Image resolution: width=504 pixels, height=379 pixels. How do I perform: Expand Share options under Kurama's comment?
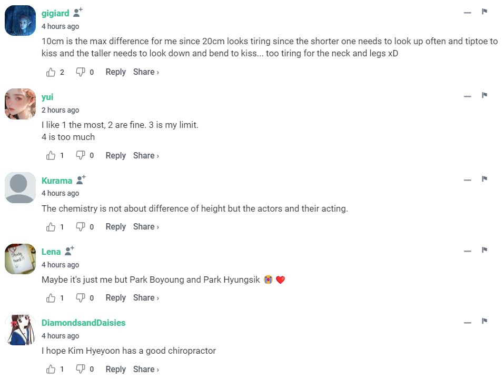click(146, 227)
